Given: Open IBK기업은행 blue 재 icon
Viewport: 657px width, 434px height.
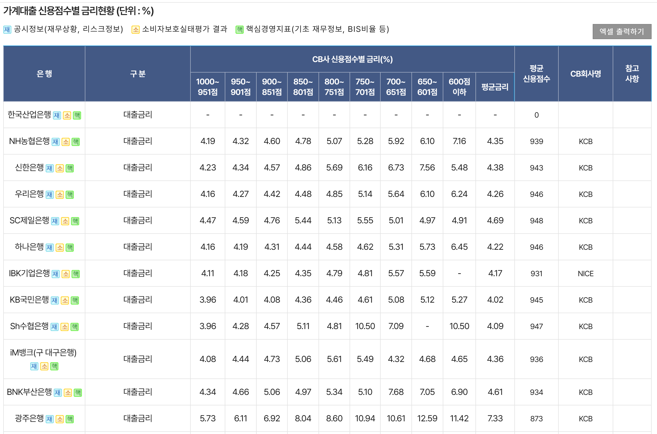Looking at the screenshot, I should click(55, 274).
